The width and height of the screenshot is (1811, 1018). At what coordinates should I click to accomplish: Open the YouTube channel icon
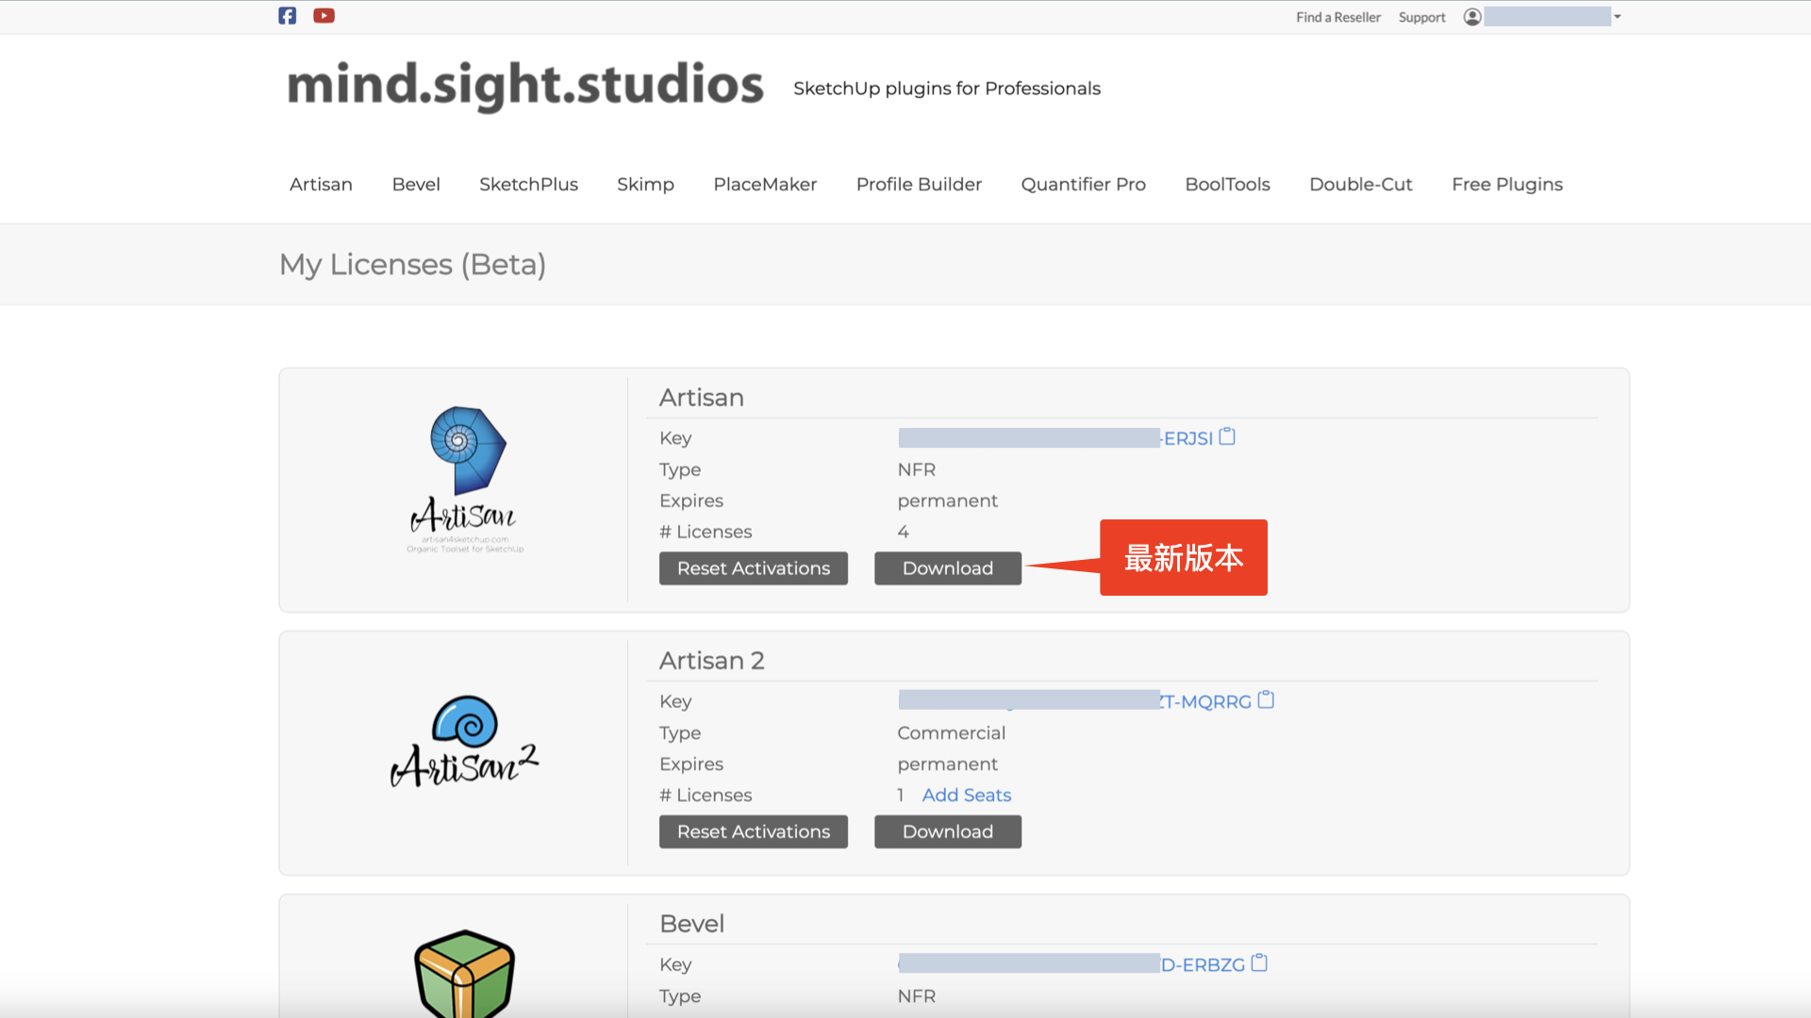[324, 16]
